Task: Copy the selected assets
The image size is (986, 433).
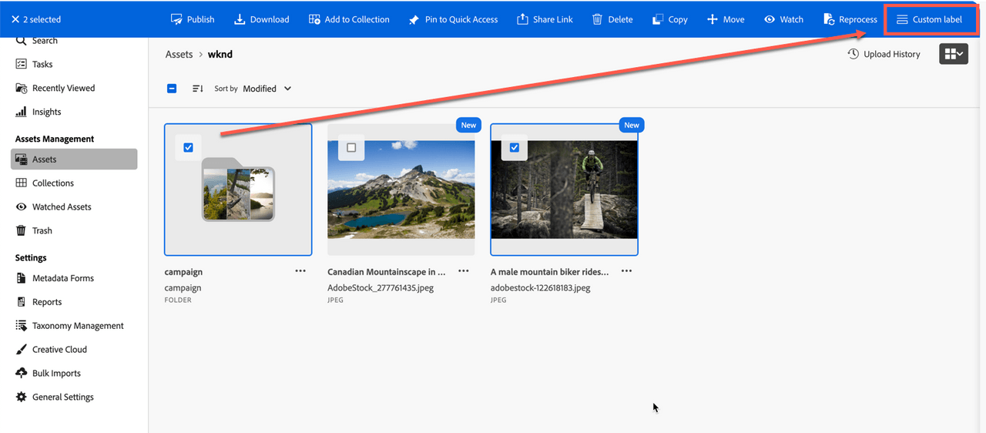Action: tap(669, 19)
